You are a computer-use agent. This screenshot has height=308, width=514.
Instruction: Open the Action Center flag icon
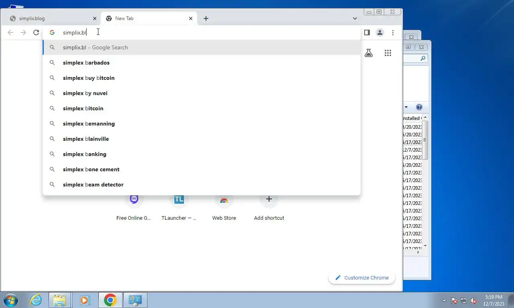(x=454, y=300)
